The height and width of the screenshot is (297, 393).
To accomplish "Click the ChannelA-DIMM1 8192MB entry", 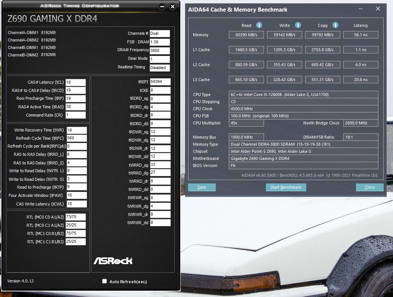I will point(32,33).
